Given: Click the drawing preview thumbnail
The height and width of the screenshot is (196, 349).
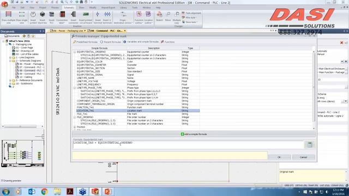Looking at the screenshot, I should click(23, 154).
